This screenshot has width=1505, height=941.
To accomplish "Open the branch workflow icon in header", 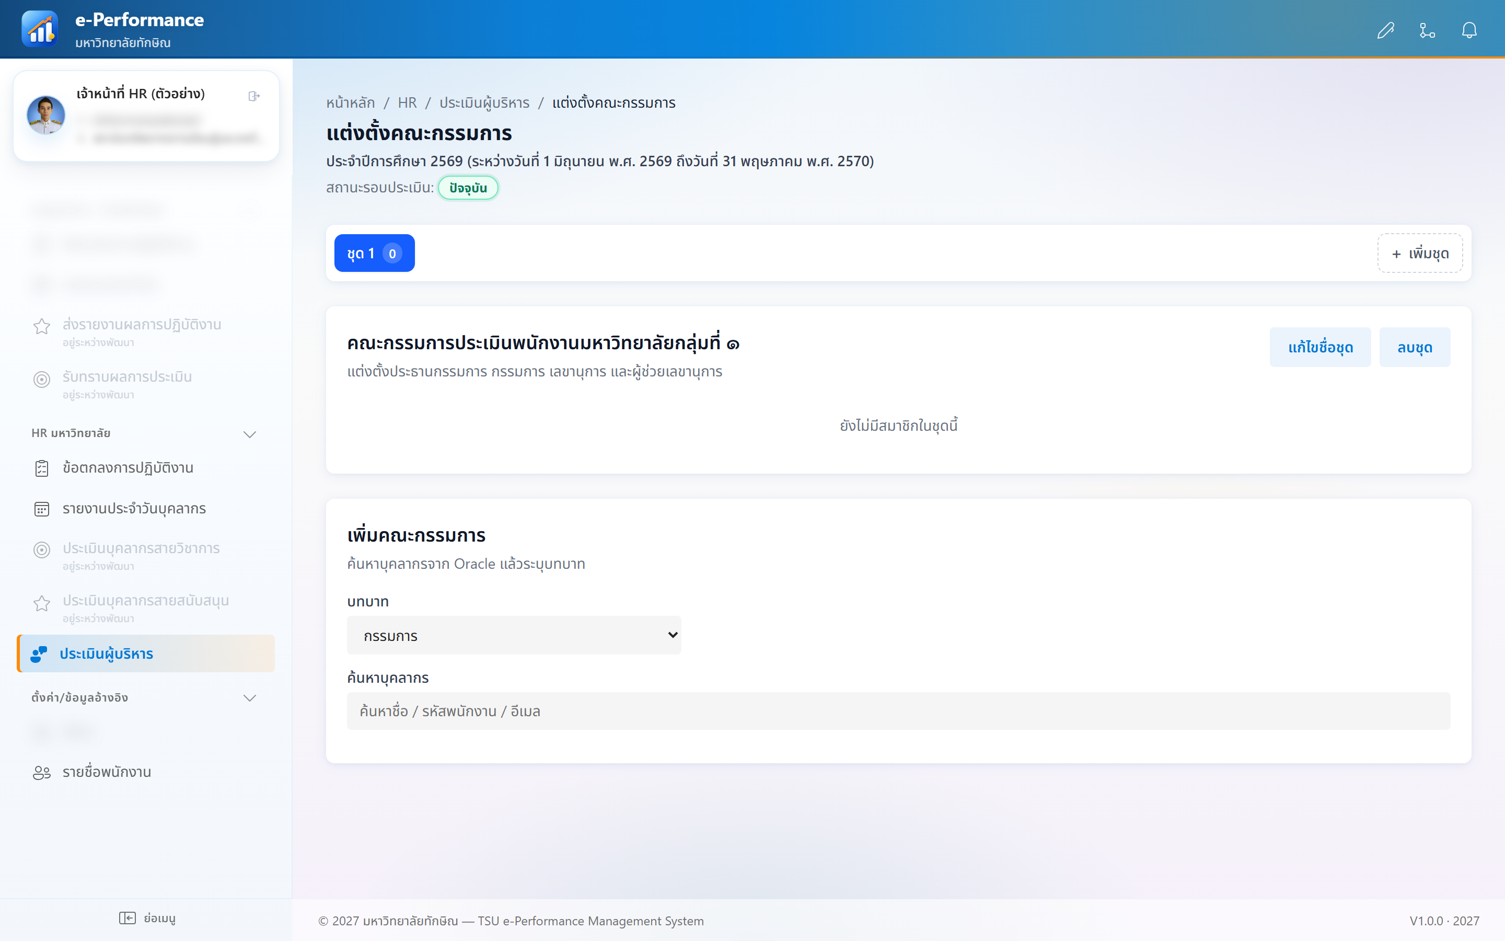I will click(x=1427, y=30).
